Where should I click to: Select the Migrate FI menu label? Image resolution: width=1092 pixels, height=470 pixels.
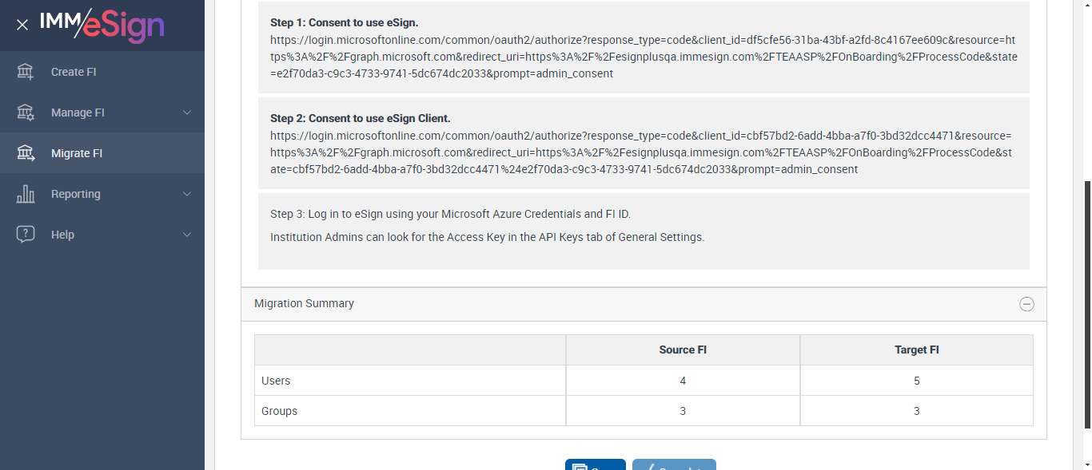(77, 153)
